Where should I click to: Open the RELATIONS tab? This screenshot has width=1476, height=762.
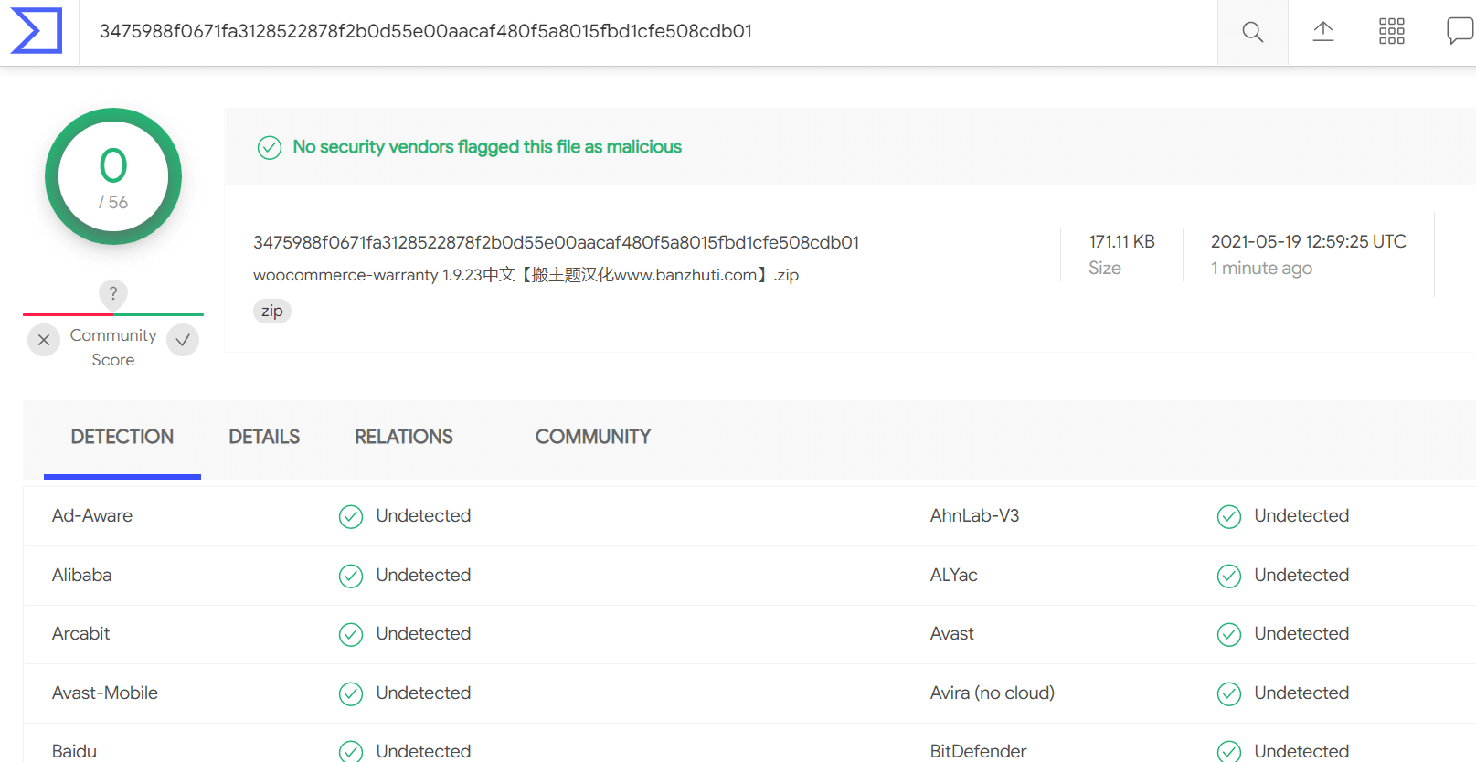(404, 437)
